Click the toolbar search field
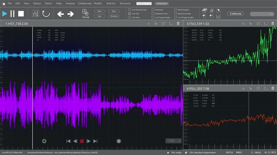 tap(262, 14)
